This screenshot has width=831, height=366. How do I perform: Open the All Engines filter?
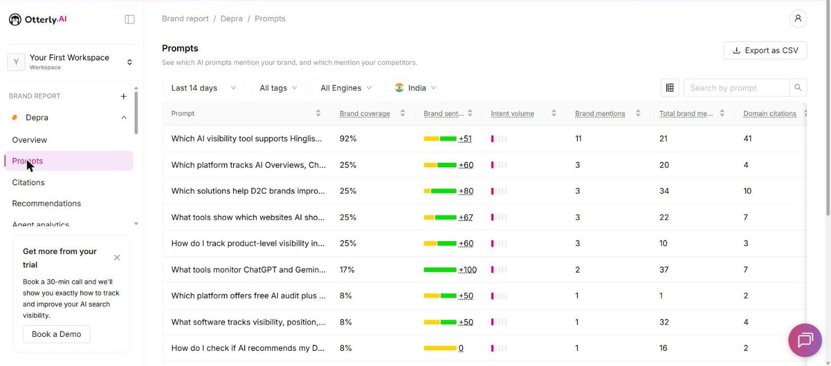[346, 88]
